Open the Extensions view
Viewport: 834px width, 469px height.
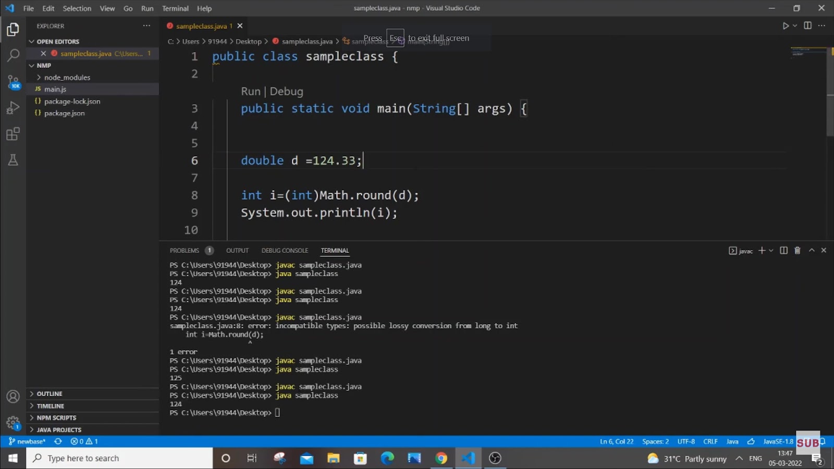[13, 134]
